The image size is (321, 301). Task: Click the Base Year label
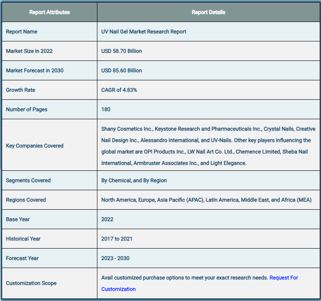click(x=18, y=219)
